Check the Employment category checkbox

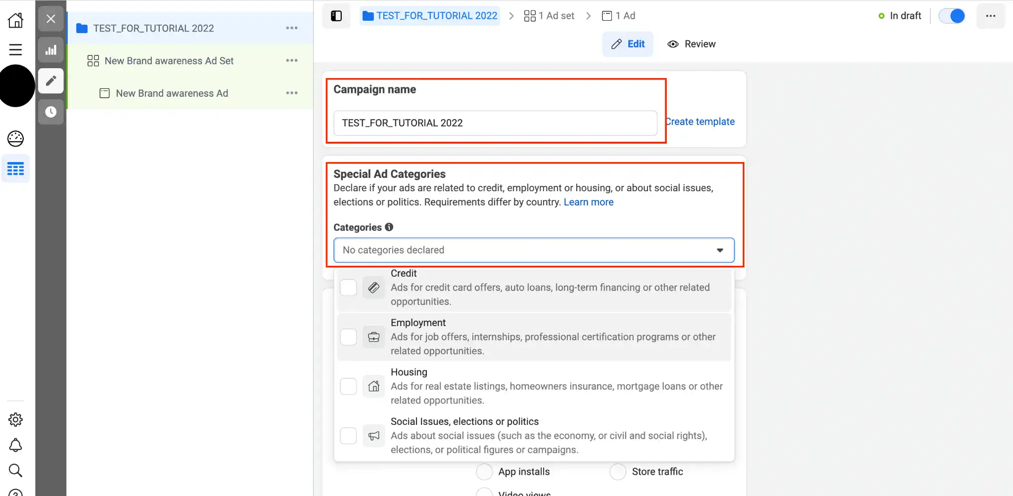tap(348, 337)
